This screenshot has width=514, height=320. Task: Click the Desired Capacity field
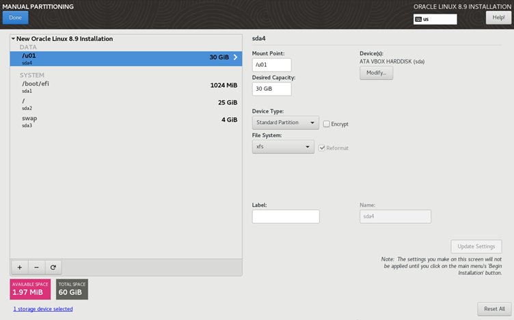pos(271,89)
